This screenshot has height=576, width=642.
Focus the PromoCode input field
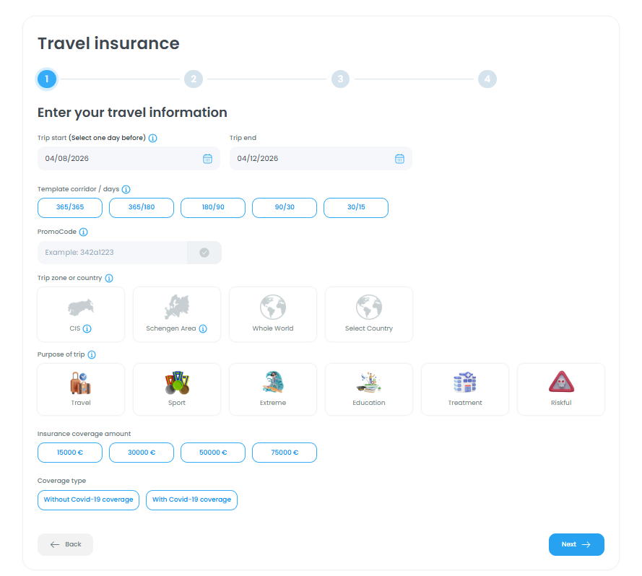pos(113,253)
